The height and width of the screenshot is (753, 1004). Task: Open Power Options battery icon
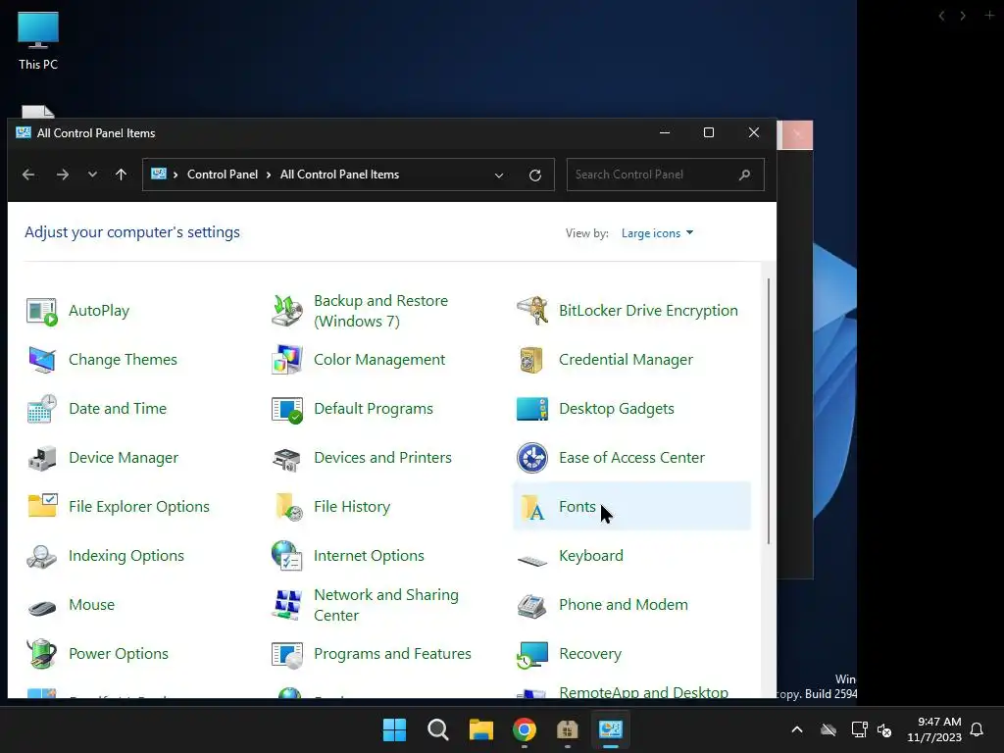click(41, 654)
